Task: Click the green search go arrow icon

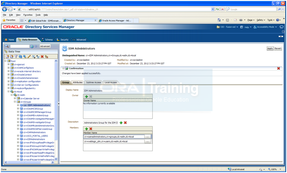Action: (x=32, y=46)
